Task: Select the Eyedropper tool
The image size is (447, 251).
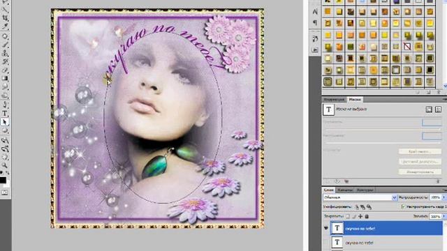Action: point(5,26)
